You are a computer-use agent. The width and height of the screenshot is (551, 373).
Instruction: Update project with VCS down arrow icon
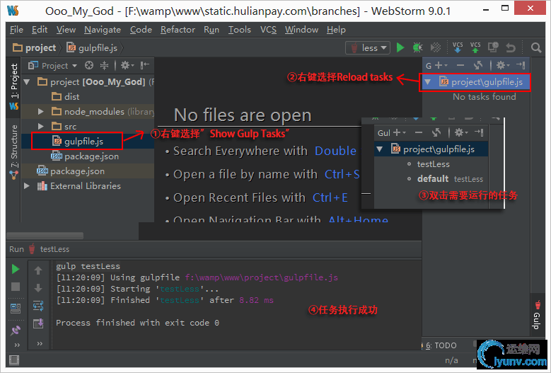coord(458,48)
